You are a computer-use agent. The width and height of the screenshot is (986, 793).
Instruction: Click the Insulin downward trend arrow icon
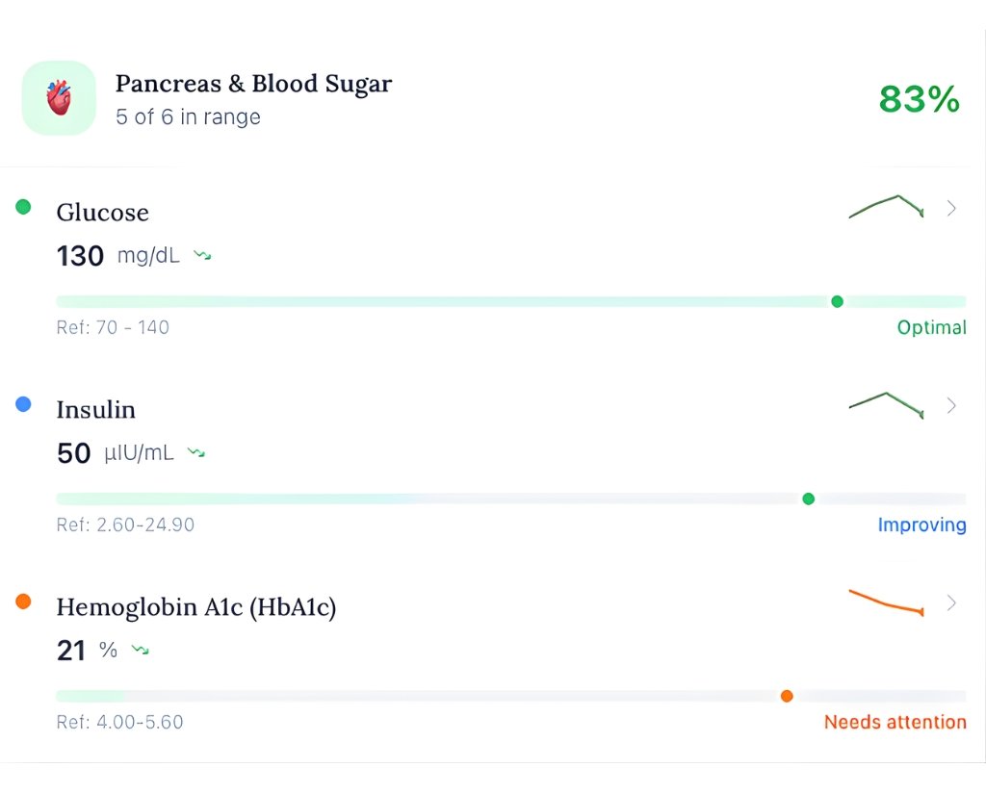click(196, 452)
